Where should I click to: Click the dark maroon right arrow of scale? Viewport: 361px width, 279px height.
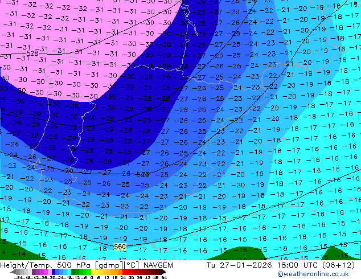[x=164, y=272]
